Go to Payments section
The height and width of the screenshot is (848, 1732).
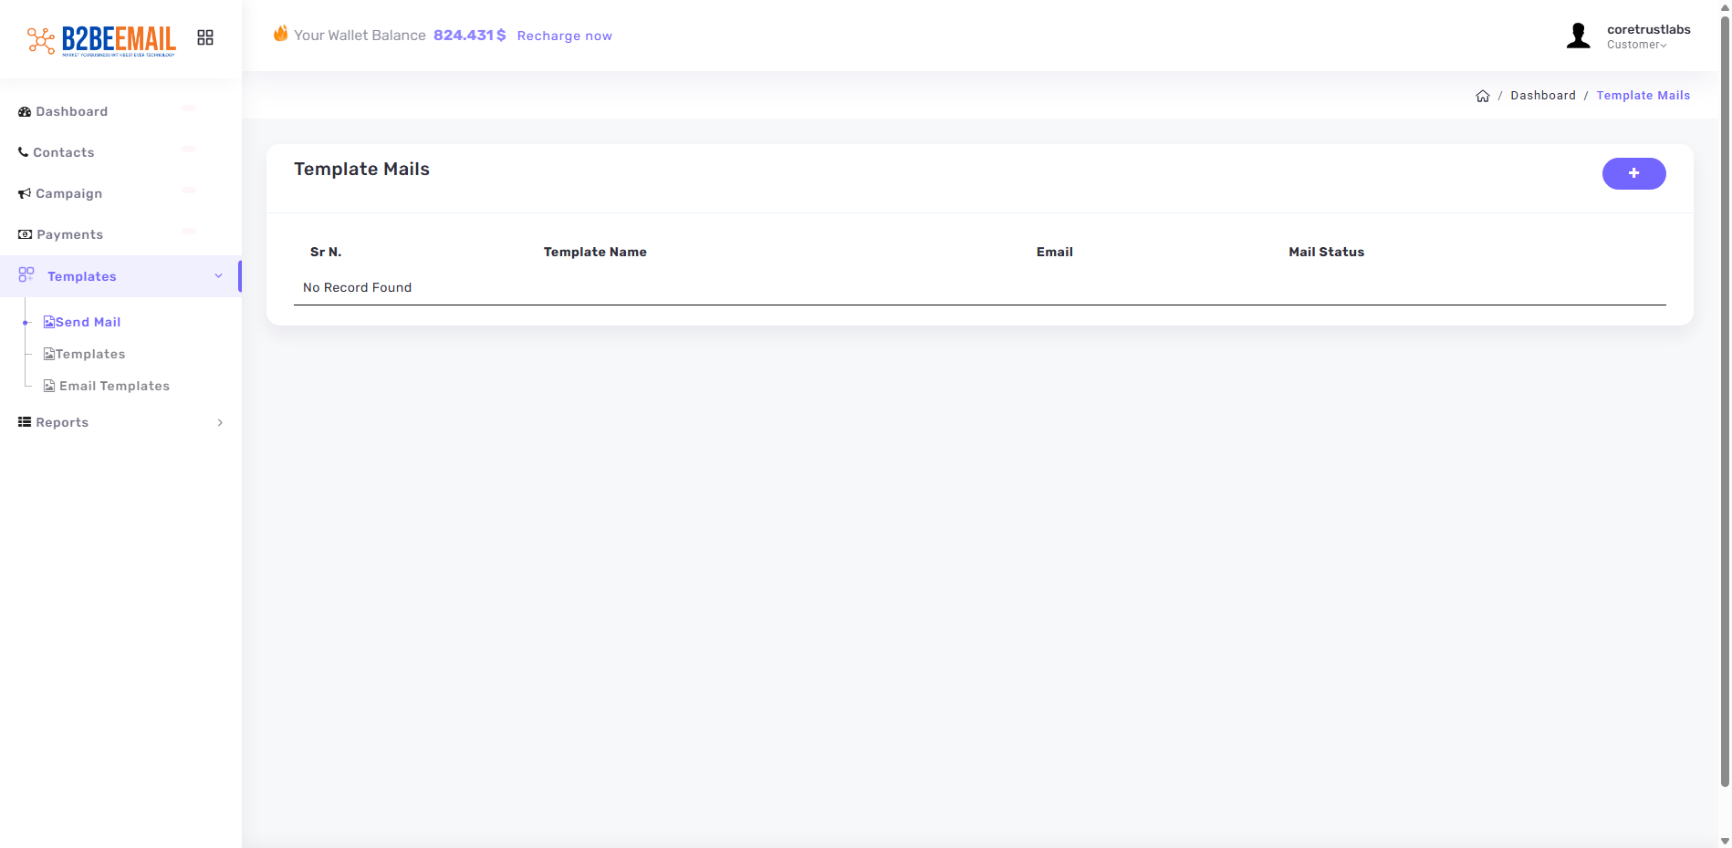(x=69, y=234)
